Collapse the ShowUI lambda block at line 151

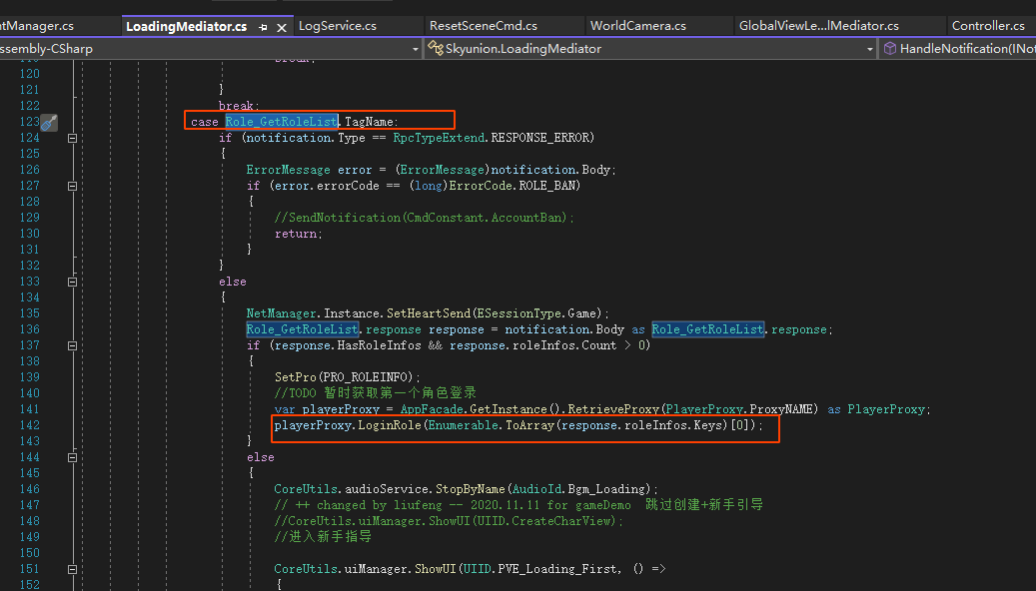point(72,569)
